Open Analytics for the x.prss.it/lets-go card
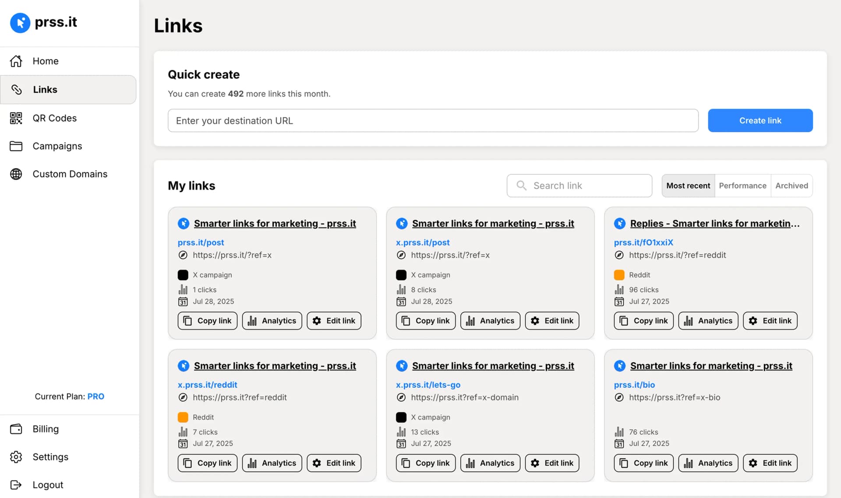Screen dimensions: 841x498 tap(490, 463)
